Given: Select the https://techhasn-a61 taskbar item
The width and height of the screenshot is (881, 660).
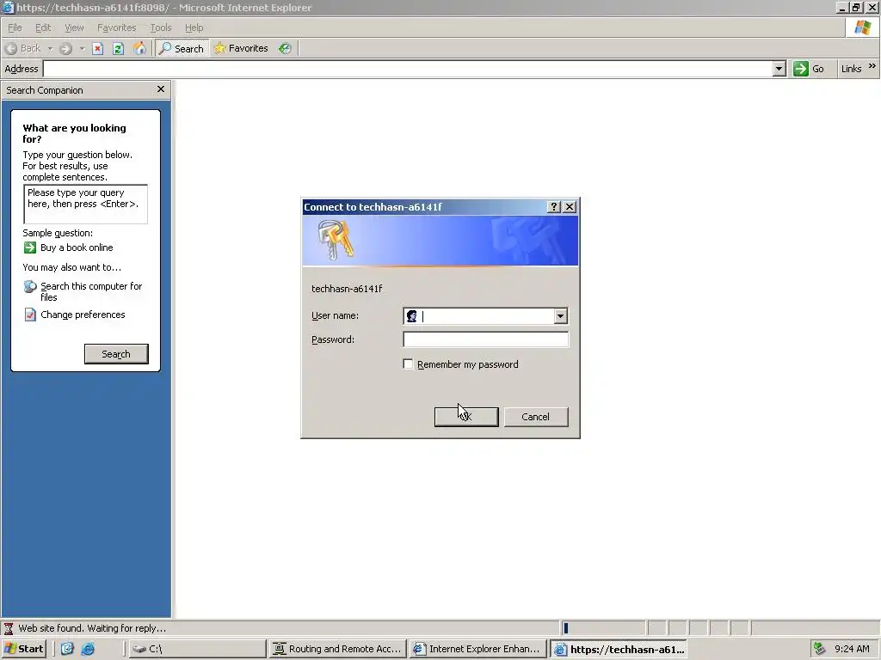Looking at the screenshot, I should [x=619, y=649].
